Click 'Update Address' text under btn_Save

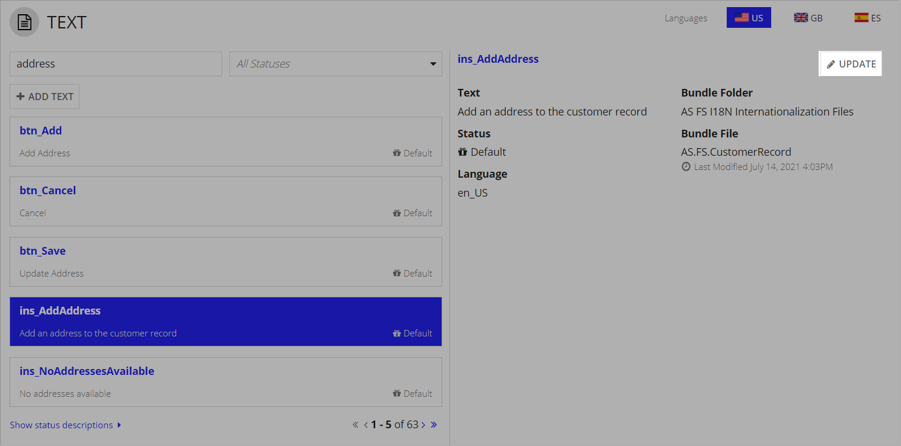coord(52,273)
